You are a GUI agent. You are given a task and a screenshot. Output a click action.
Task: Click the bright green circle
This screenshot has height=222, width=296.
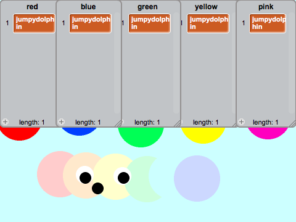tap(141, 137)
